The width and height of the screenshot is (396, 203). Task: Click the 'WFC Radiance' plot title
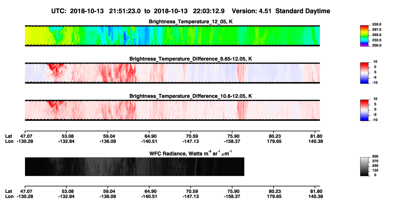(191, 153)
